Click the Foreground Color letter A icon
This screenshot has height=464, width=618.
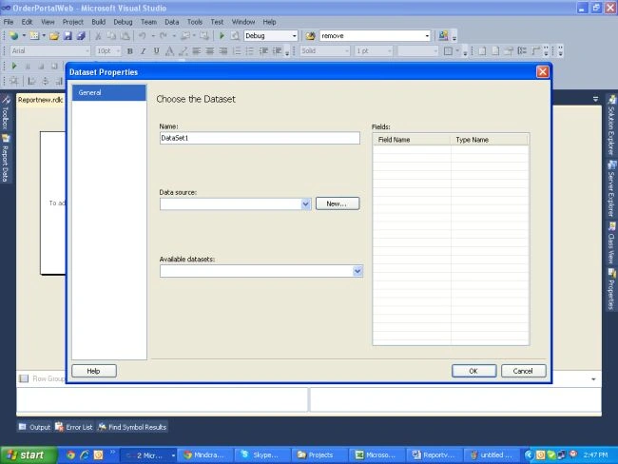[169, 50]
